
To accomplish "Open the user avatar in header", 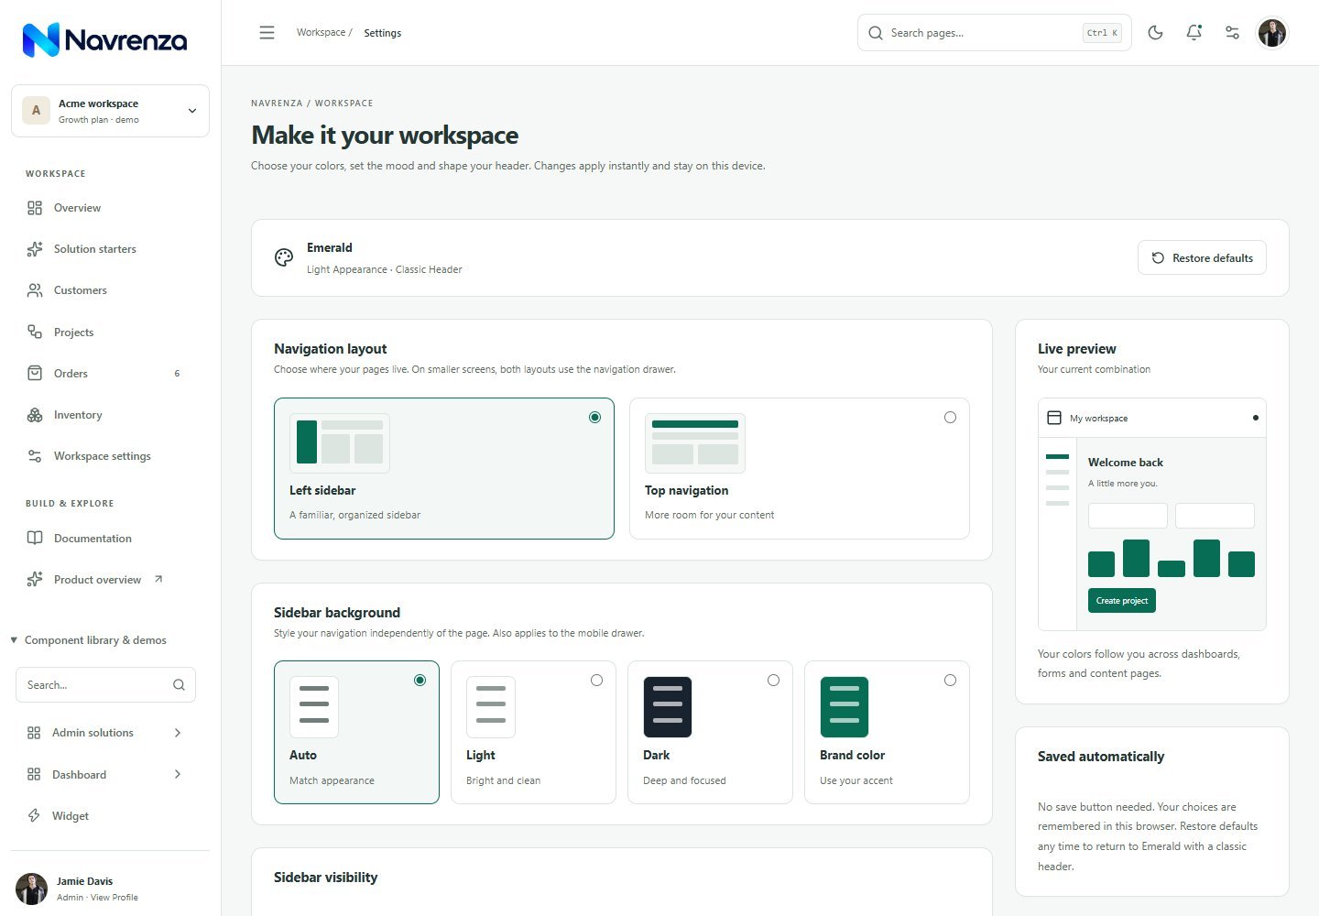I will point(1272,33).
